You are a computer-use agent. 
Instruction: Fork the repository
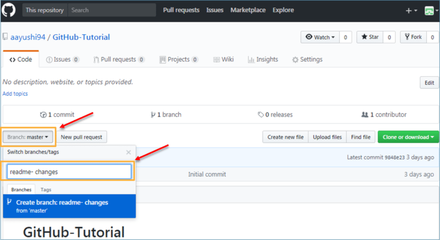[412, 37]
